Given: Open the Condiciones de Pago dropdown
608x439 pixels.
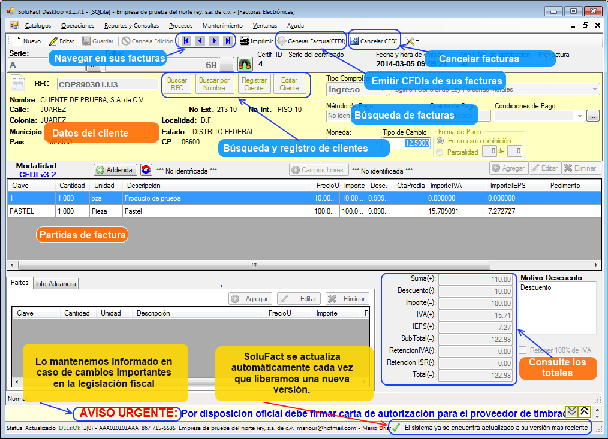Looking at the screenshot, I should coord(539,116).
